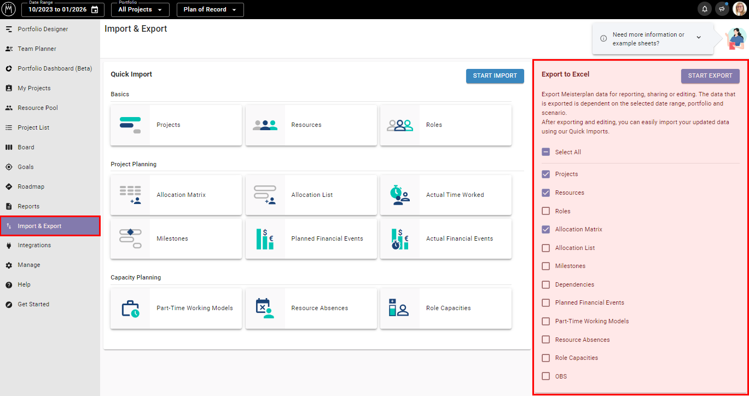Go to Portfolio Designer page
749x396 pixels.
(x=50, y=29)
